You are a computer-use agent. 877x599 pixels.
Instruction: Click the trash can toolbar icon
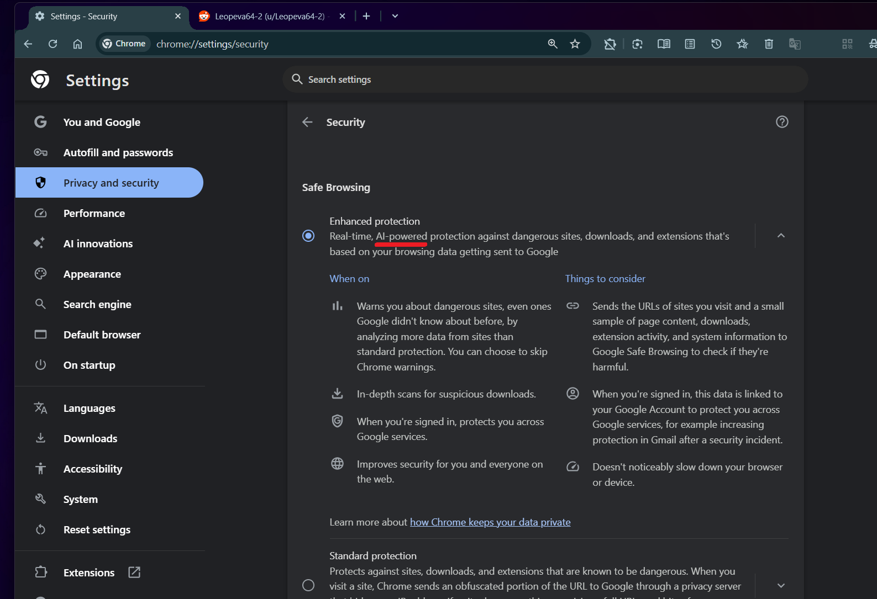769,44
